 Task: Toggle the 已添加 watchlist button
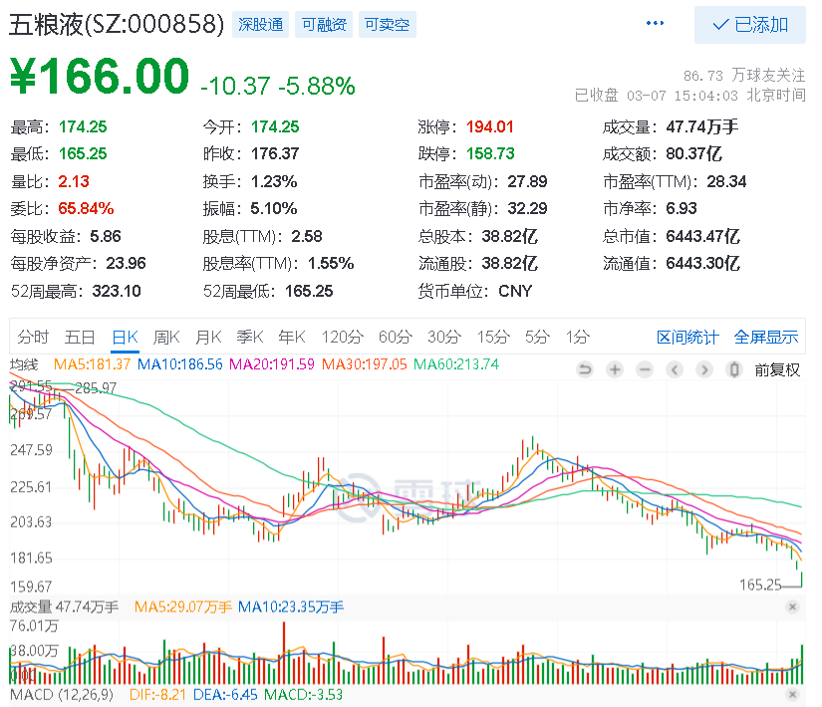[749, 25]
